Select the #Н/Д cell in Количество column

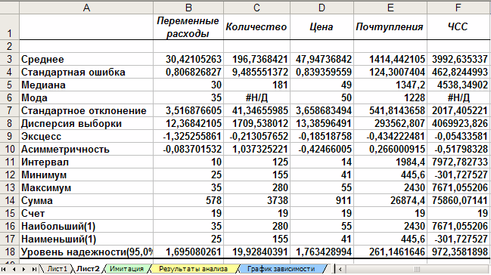[x=256, y=97]
